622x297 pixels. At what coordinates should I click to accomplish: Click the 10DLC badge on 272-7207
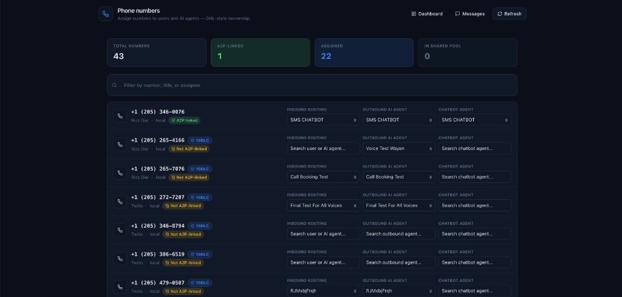pyautogui.click(x=200, y=197)
